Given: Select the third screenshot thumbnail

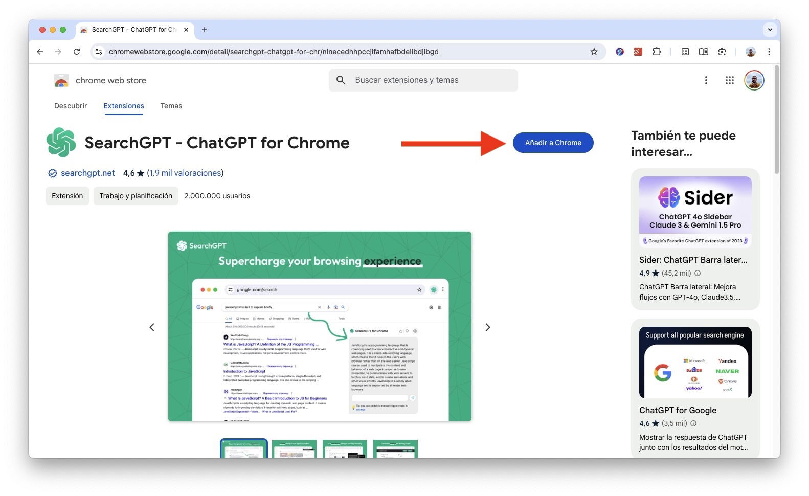Looking at the screenshot, I should 345,448.
